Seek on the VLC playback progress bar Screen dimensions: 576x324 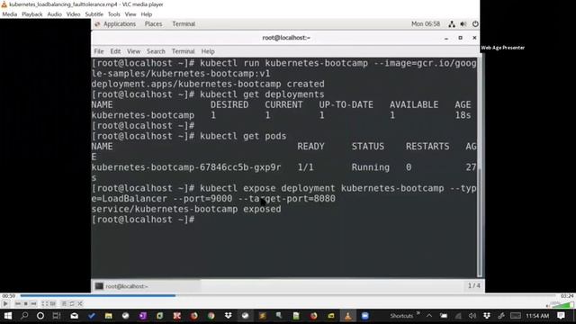288,295
